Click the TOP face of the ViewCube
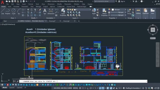 (x=153, y=30)
